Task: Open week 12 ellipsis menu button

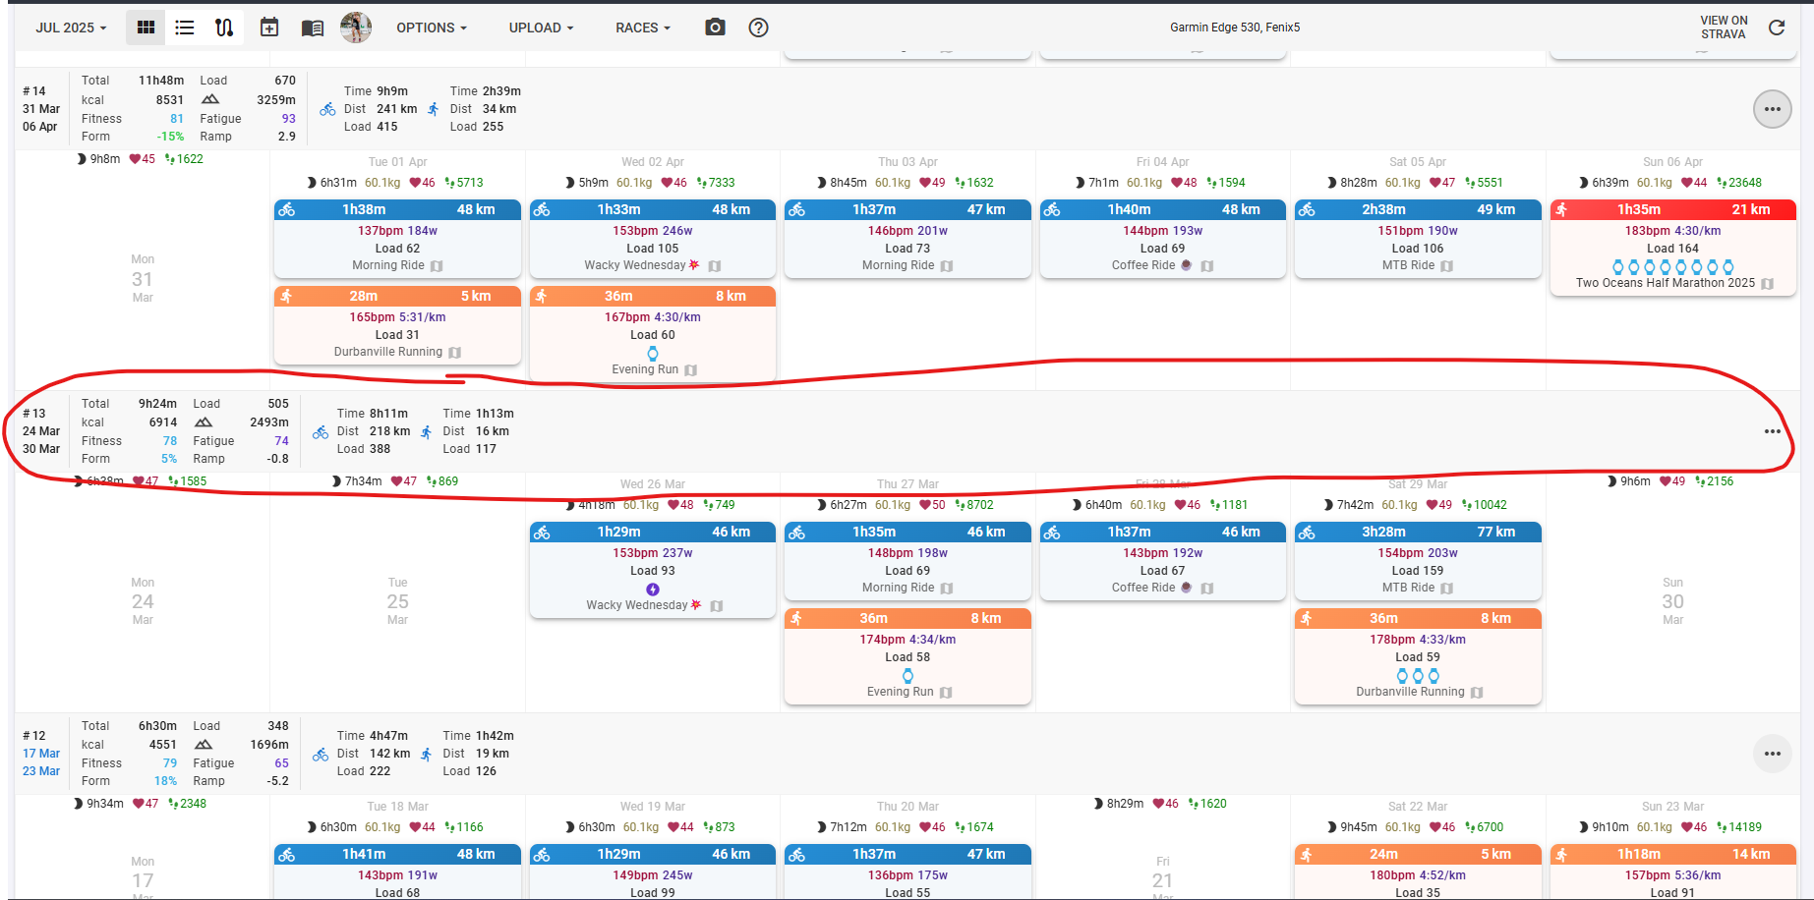Action: coord(1772,754)
